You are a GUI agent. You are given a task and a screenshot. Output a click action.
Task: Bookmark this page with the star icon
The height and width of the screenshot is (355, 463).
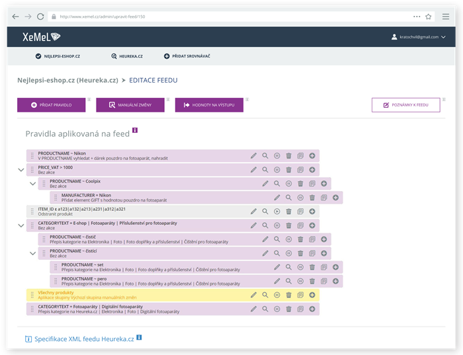click(428, 17)
